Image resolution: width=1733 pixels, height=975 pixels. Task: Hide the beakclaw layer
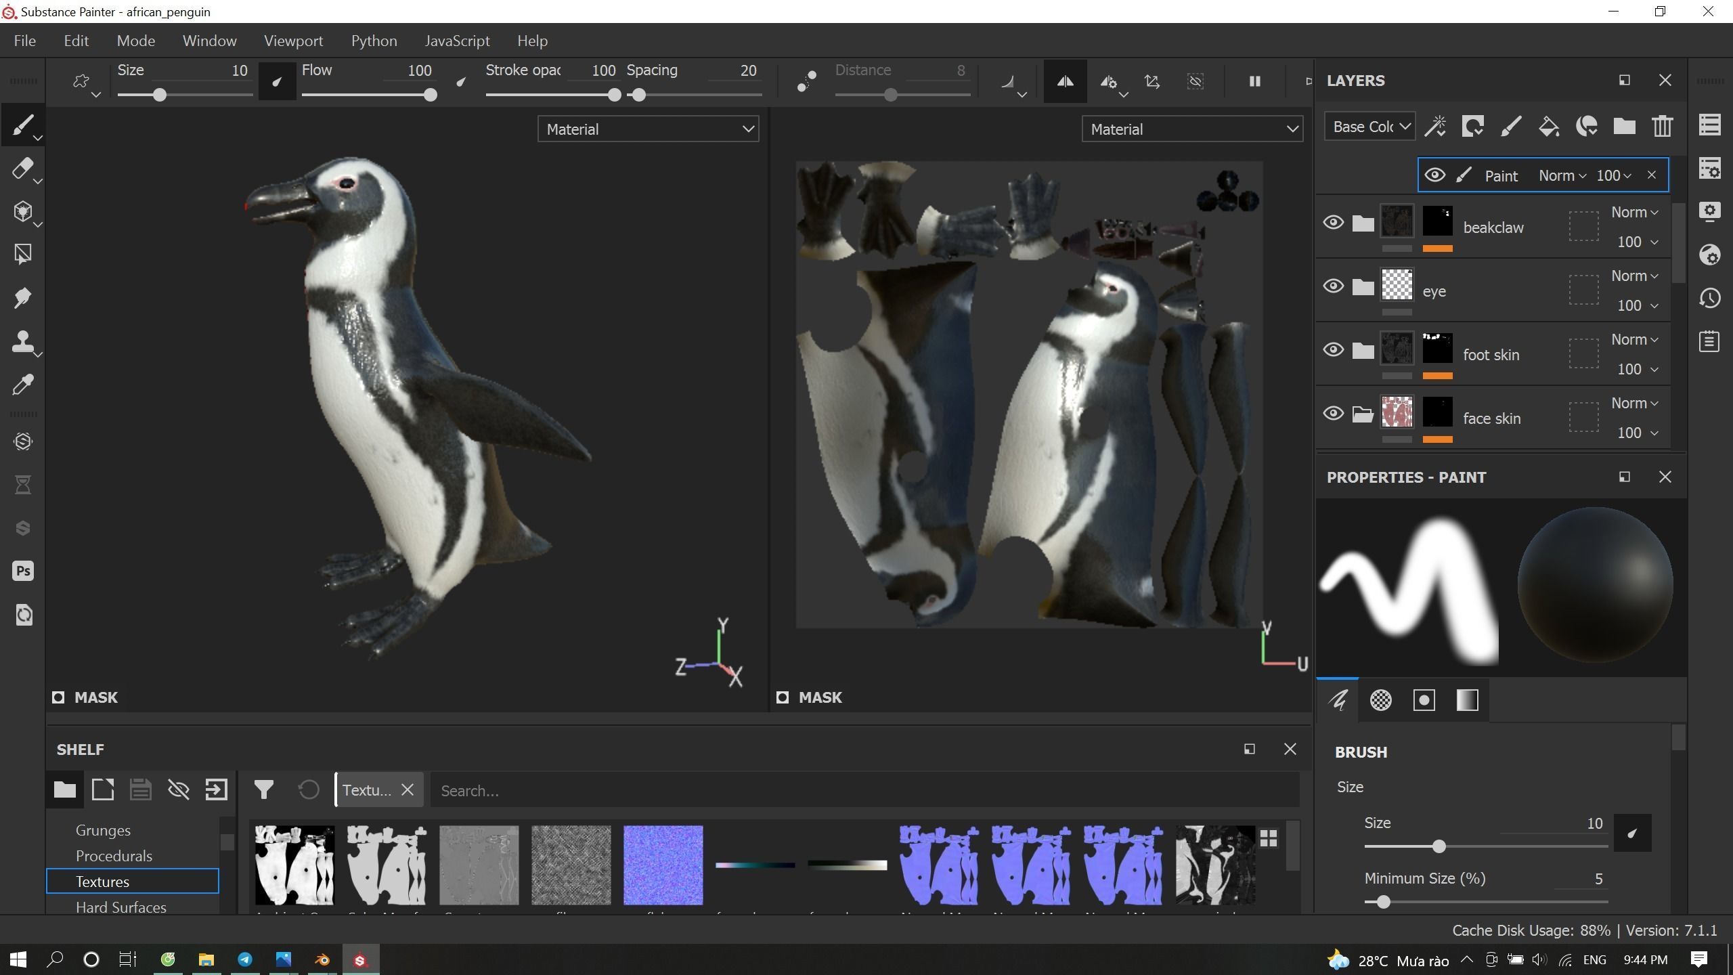tap(1334, 223)
